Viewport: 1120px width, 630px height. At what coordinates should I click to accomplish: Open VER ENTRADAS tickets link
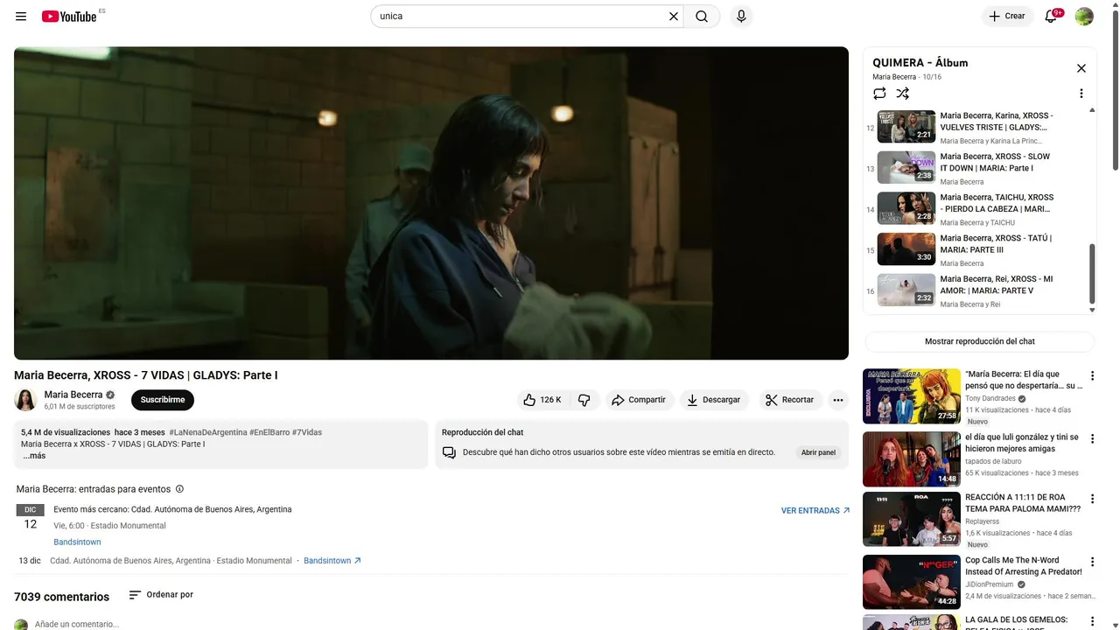tap(815, 510)
